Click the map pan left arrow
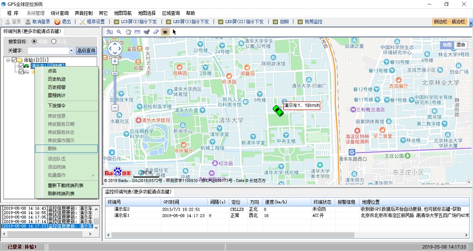Viewport: 473px width, 251px height. tap(110, 49)
